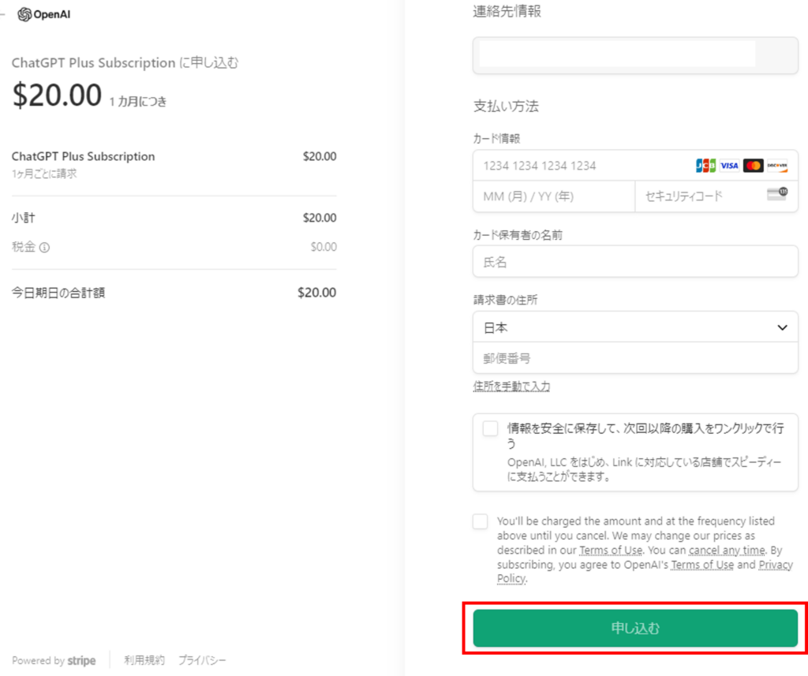Click the back arrow beside OpenAI logo

4,14
